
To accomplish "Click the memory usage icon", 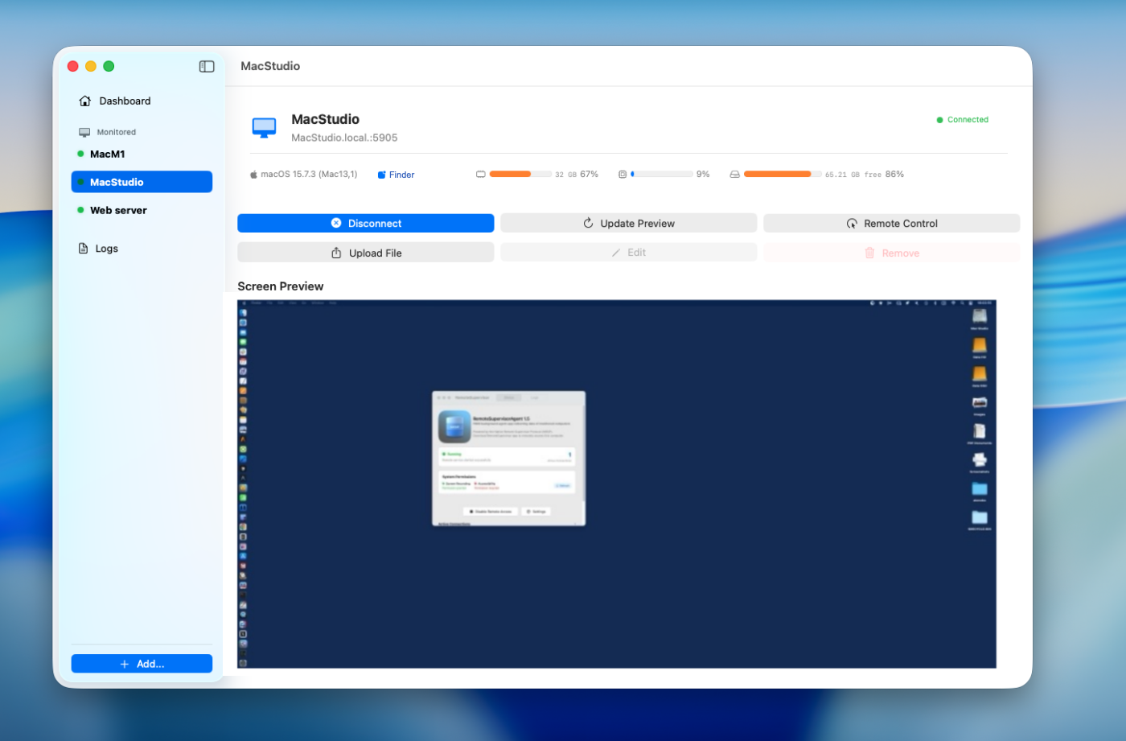I will (x=481, y=175).
